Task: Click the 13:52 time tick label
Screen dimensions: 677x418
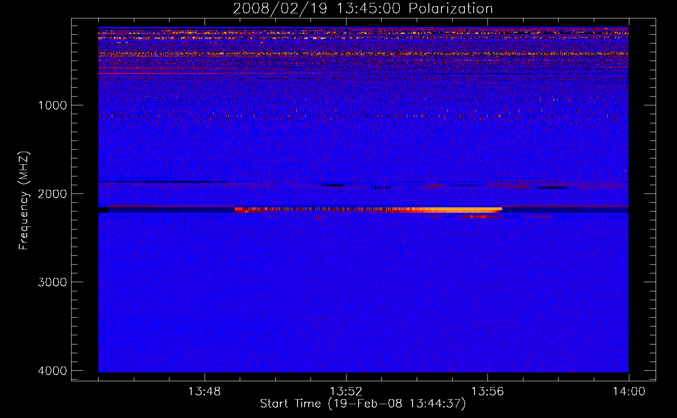Action: click(x=346, y=392)
